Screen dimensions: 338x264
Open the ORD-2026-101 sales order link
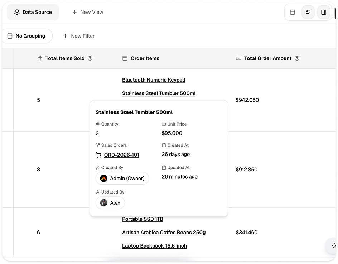pyautogui.click(x=122, y=155)
